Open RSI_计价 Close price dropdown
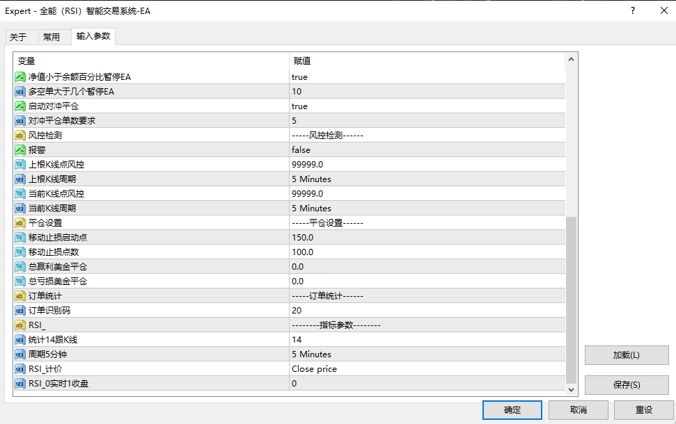 tap(426, 369)
